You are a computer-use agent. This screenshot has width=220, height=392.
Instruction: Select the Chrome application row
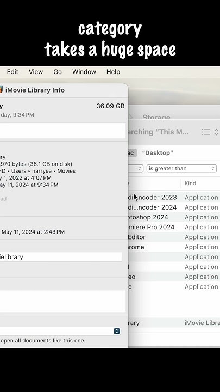click(174, 247)
